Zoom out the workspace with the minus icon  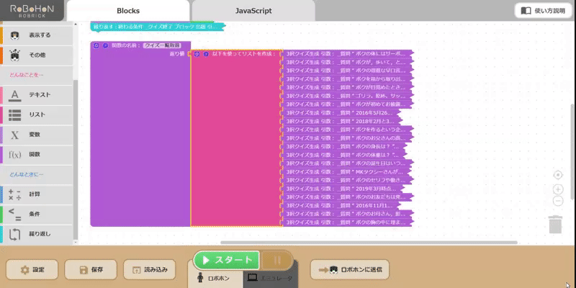(x=557, y=202)
